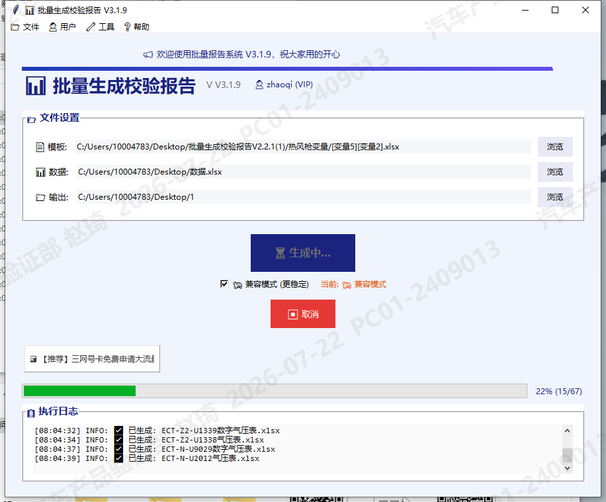Image resolution: width=606 pixels, height=502 pixels.
Task: Click the zhaoqi (VIP) username text
Action: 290,85
